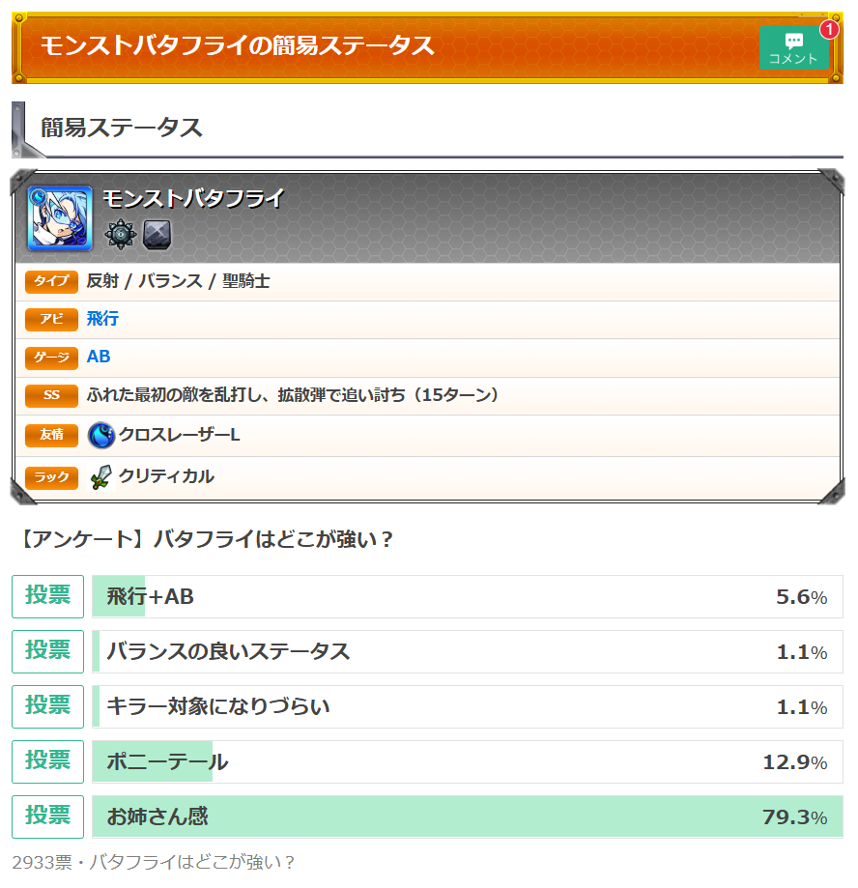
Task: Vote for ポニーテール option
Action: 47,761
